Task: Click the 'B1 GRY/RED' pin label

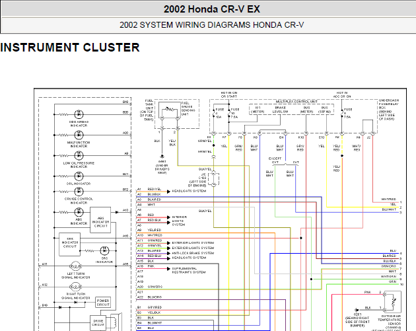Action: [x=149, y=307]
